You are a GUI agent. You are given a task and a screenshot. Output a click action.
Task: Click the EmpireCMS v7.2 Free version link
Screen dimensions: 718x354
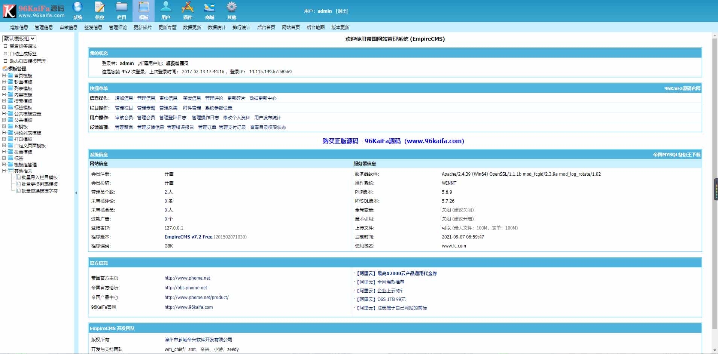(188, 237)
